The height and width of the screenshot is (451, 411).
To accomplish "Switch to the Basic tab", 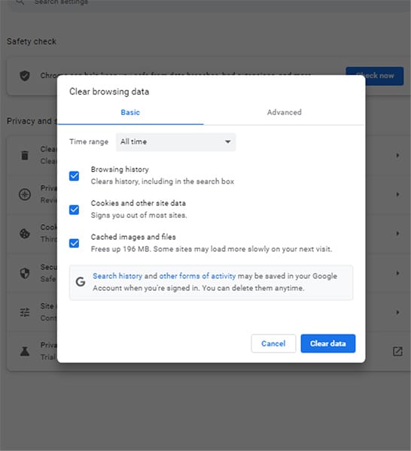I will (x=130, y=113).
